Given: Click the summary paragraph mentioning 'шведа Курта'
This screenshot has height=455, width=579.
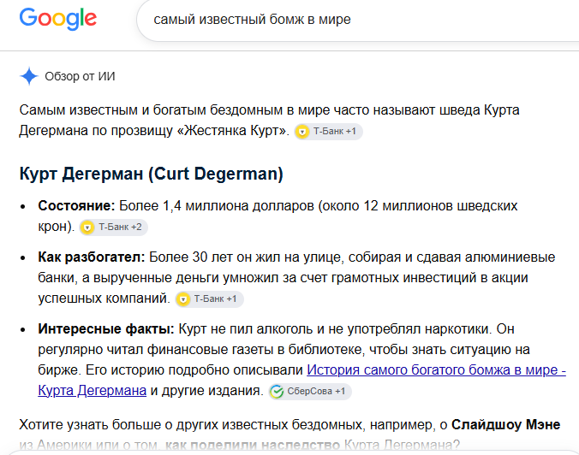Looking at the screenshot, I should [x=269, y=121].
